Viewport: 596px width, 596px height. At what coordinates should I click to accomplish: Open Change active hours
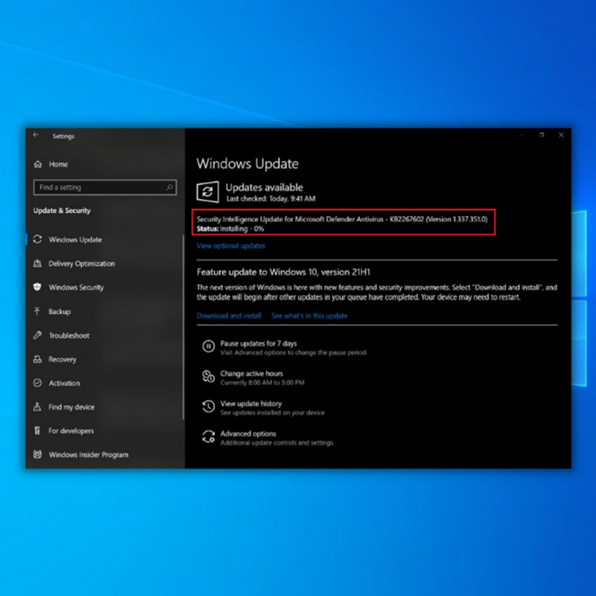click(x=252, y=373)
